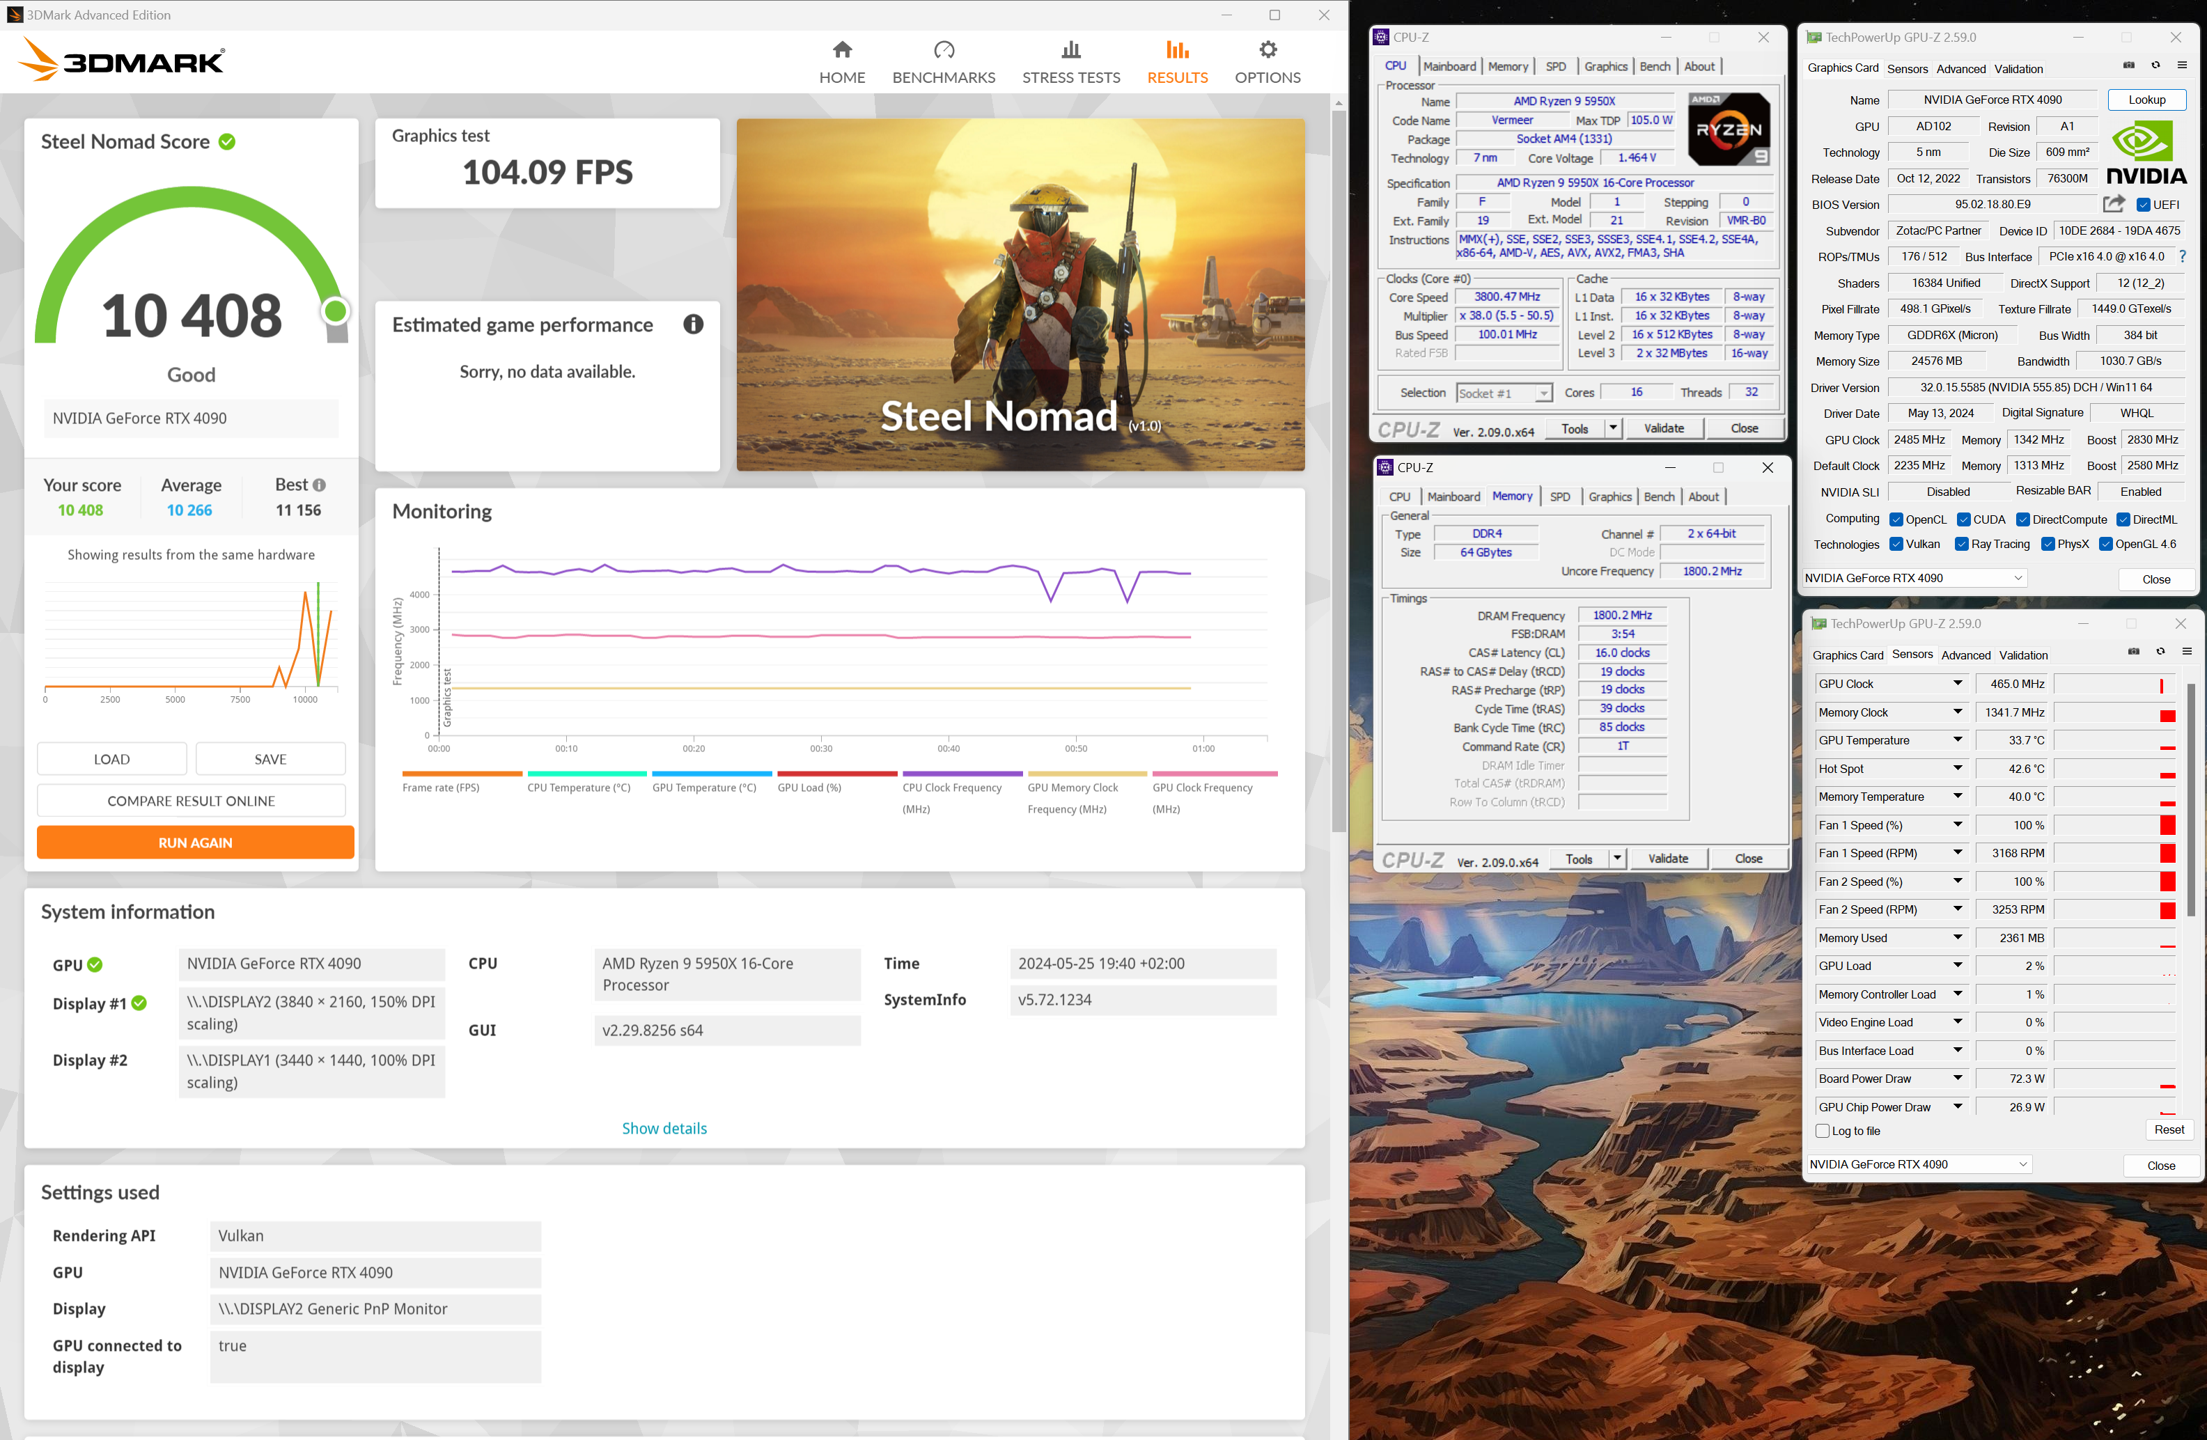
Task: Open GPU selector dropdown in GPU-Z Sensors window
Action: [x=1919, y=1165]
